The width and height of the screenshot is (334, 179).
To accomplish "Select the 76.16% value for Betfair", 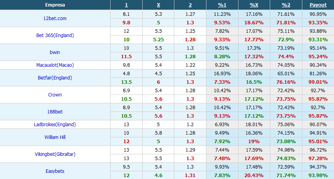I will [286, 82].
